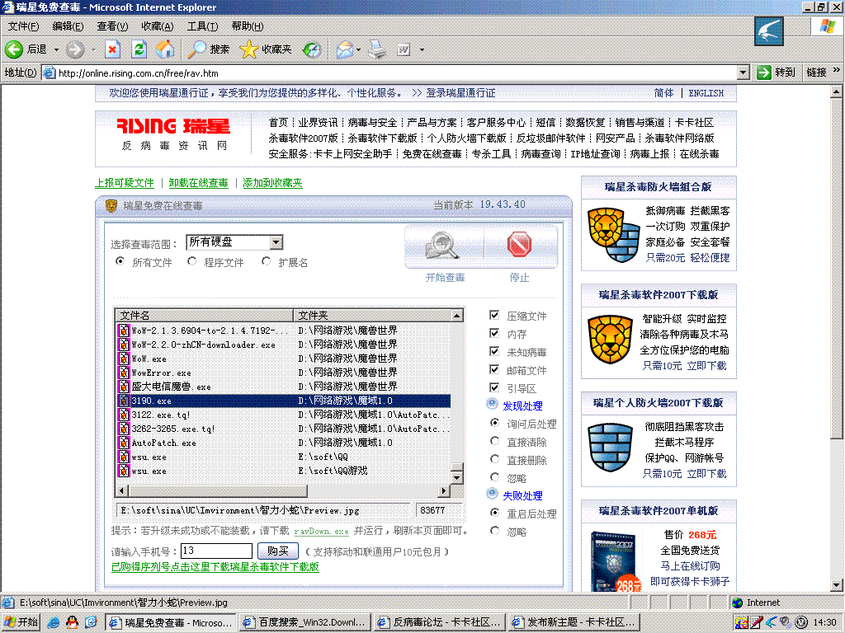This screenshot has height=633, width=845.
Task: Open the 编辑(E) menu
Action: [x=68, y=26]
